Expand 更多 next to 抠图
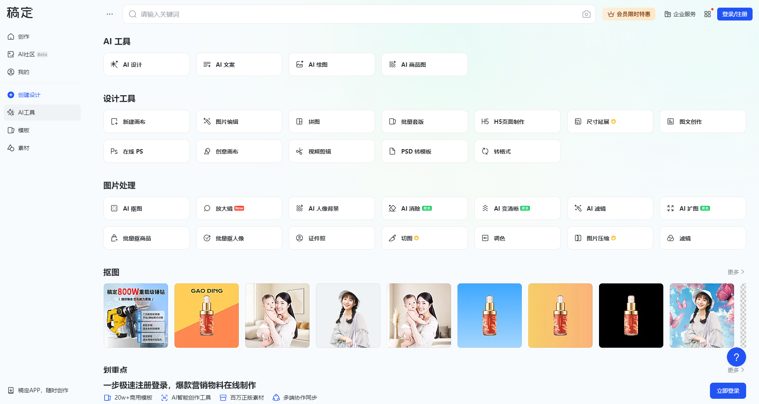Image resolution: width=759 pixels, height=404 pixels. [x=736, y=272]
